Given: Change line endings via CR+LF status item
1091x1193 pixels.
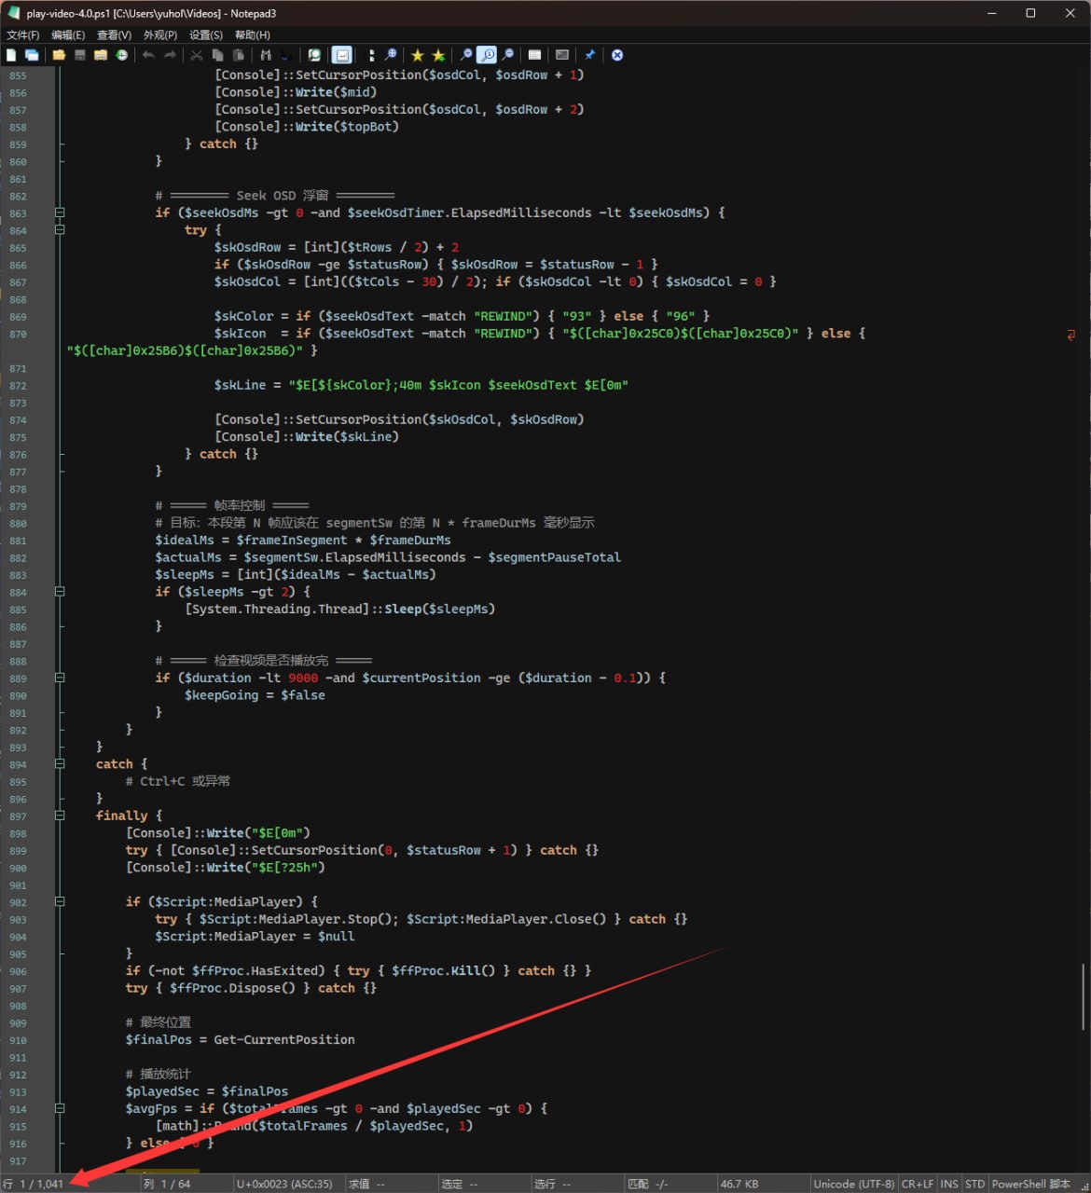Looking at the screenshot, I should (x=918, y=1184).
